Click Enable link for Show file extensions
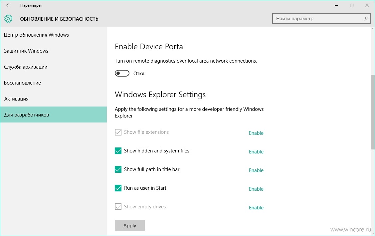Screen dimensions: 375x236 coord(256,133)
